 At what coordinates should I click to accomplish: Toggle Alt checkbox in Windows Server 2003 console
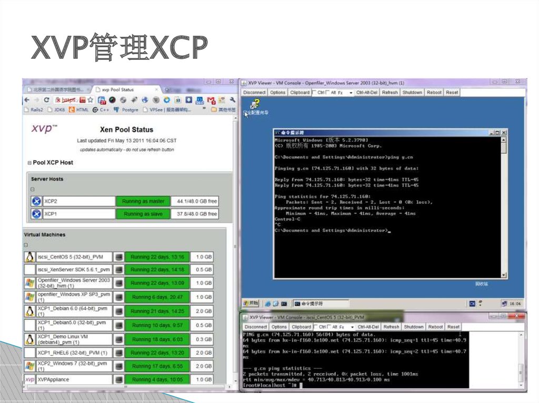tap(327, 92)
